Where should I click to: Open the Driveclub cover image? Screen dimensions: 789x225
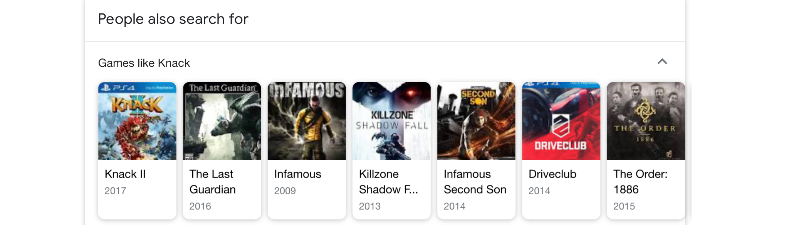(x=561, y=121)
